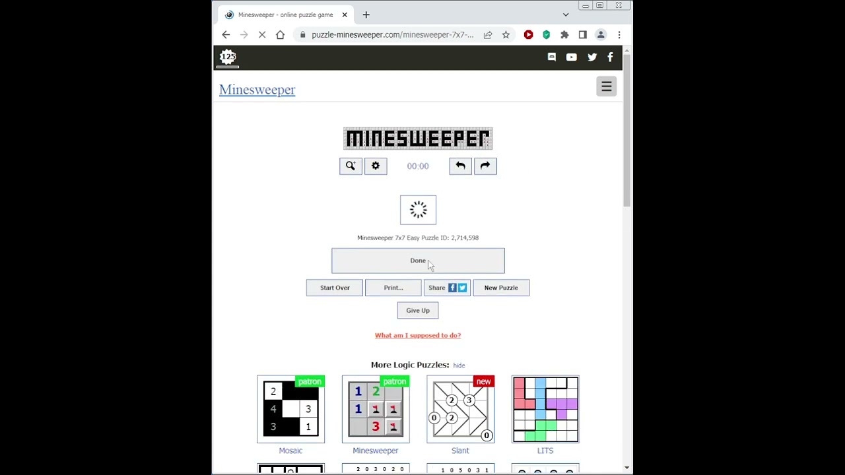Click the share page icon in address bar

pos(488,34)
